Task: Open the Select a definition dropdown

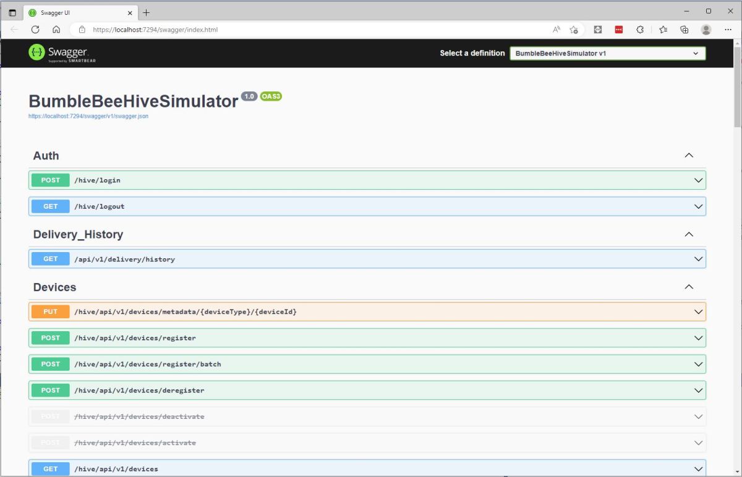Action: (x=607, y=53)
